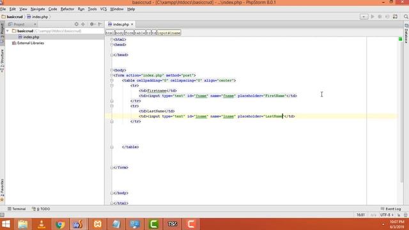Image resolution: width=409 pixels, height=230 pixels.
Task: Open the Terminal tool window
Action: point(17,209)
